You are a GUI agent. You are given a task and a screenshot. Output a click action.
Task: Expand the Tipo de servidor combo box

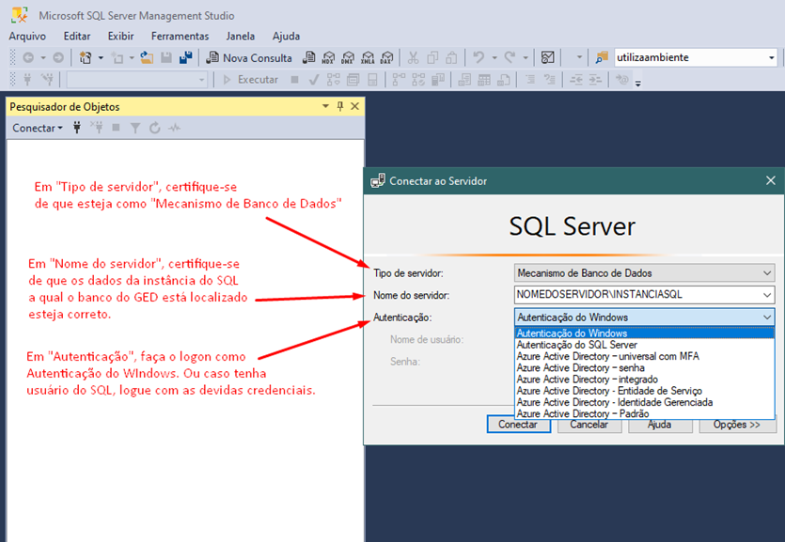click(767, 273)
